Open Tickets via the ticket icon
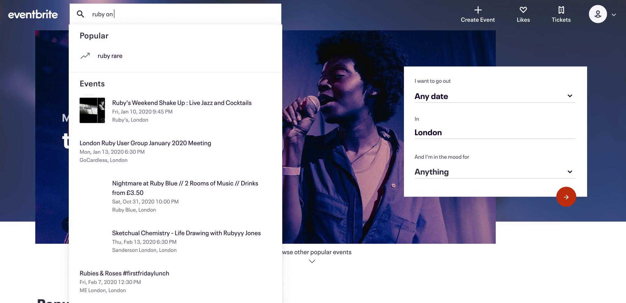Screen dimensions: 626x303 pos(561,10)
